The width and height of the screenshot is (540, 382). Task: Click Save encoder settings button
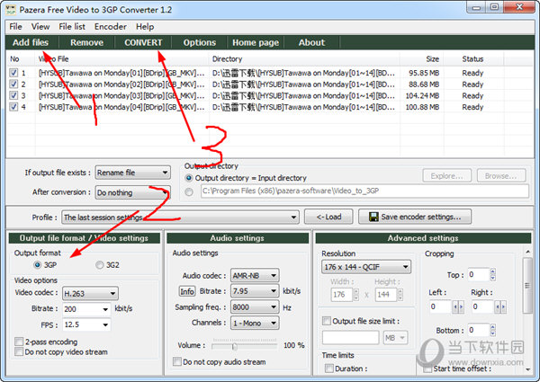pos(415,217)
